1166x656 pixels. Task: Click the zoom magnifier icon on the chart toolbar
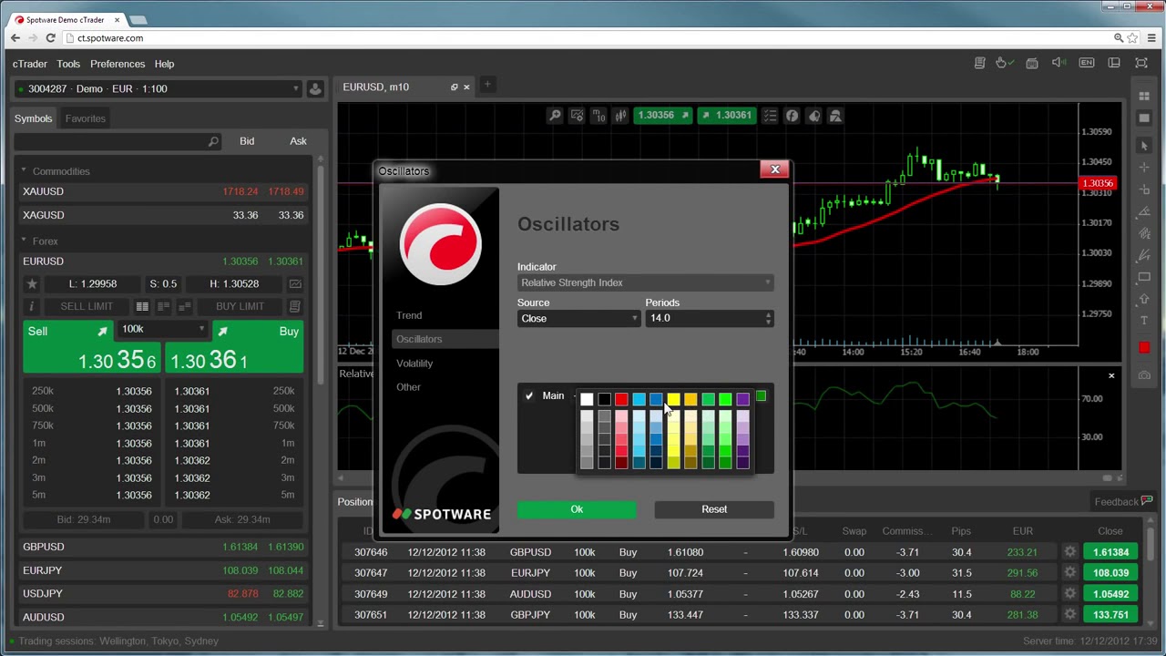(x=555, y=116)
